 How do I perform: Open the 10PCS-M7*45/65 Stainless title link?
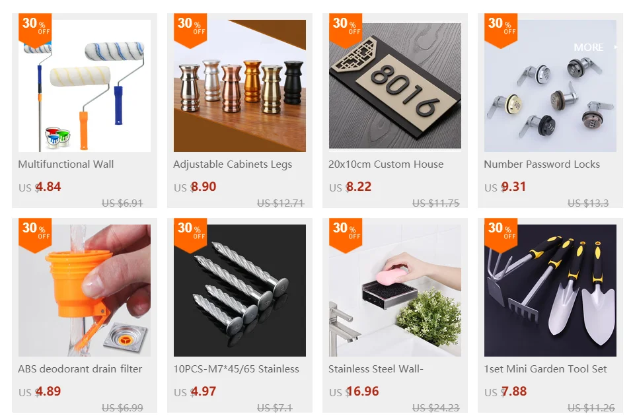[236, 368]
